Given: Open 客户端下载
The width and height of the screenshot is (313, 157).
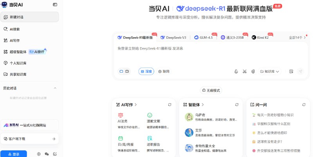Looking at the screenshot, I should pos(30,139).
